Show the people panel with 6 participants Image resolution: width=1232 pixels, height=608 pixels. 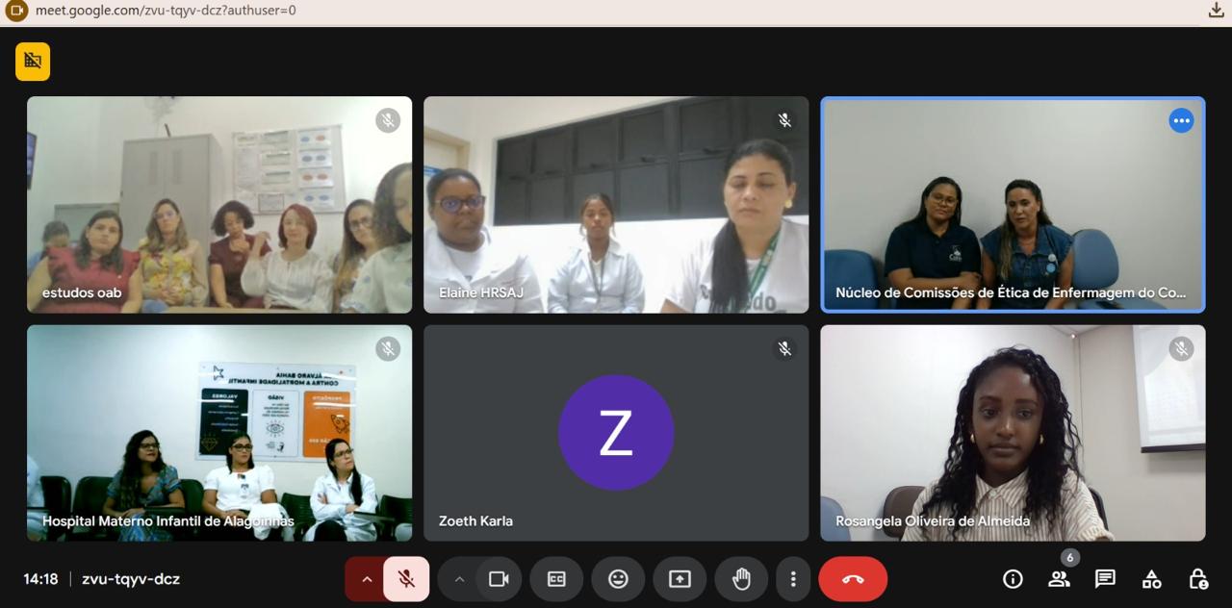pyautogui.click(x=1059, y=579)
